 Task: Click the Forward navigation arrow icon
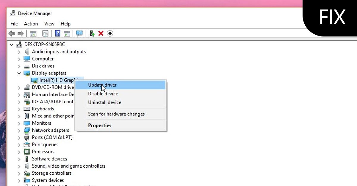pyautogui.click(x=21, y=33)
